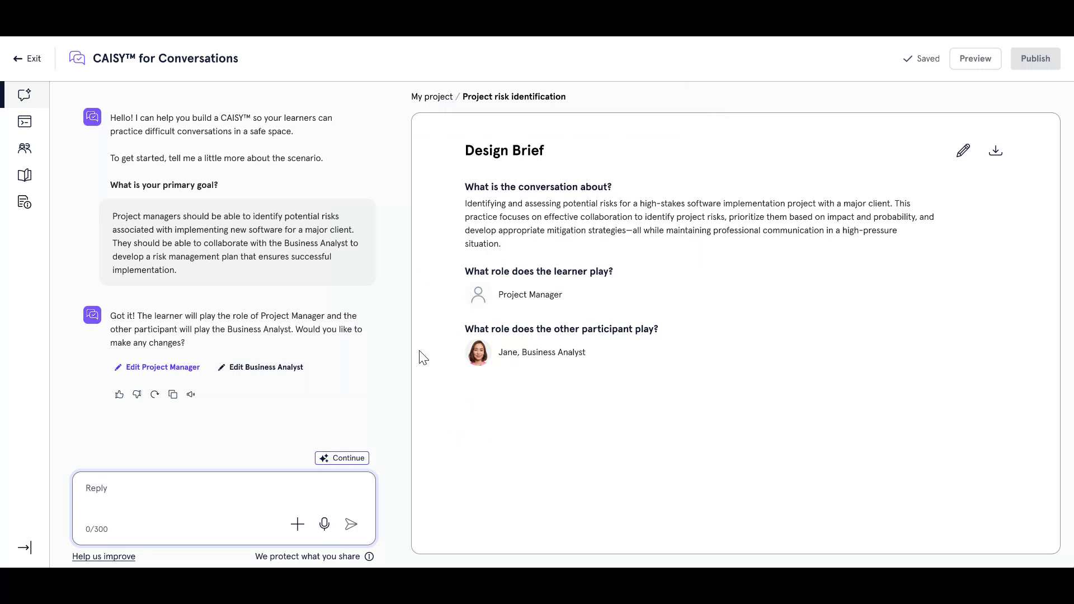Copy the AI message text
This screenshot has height=604, width=1074.
[172, 394]
